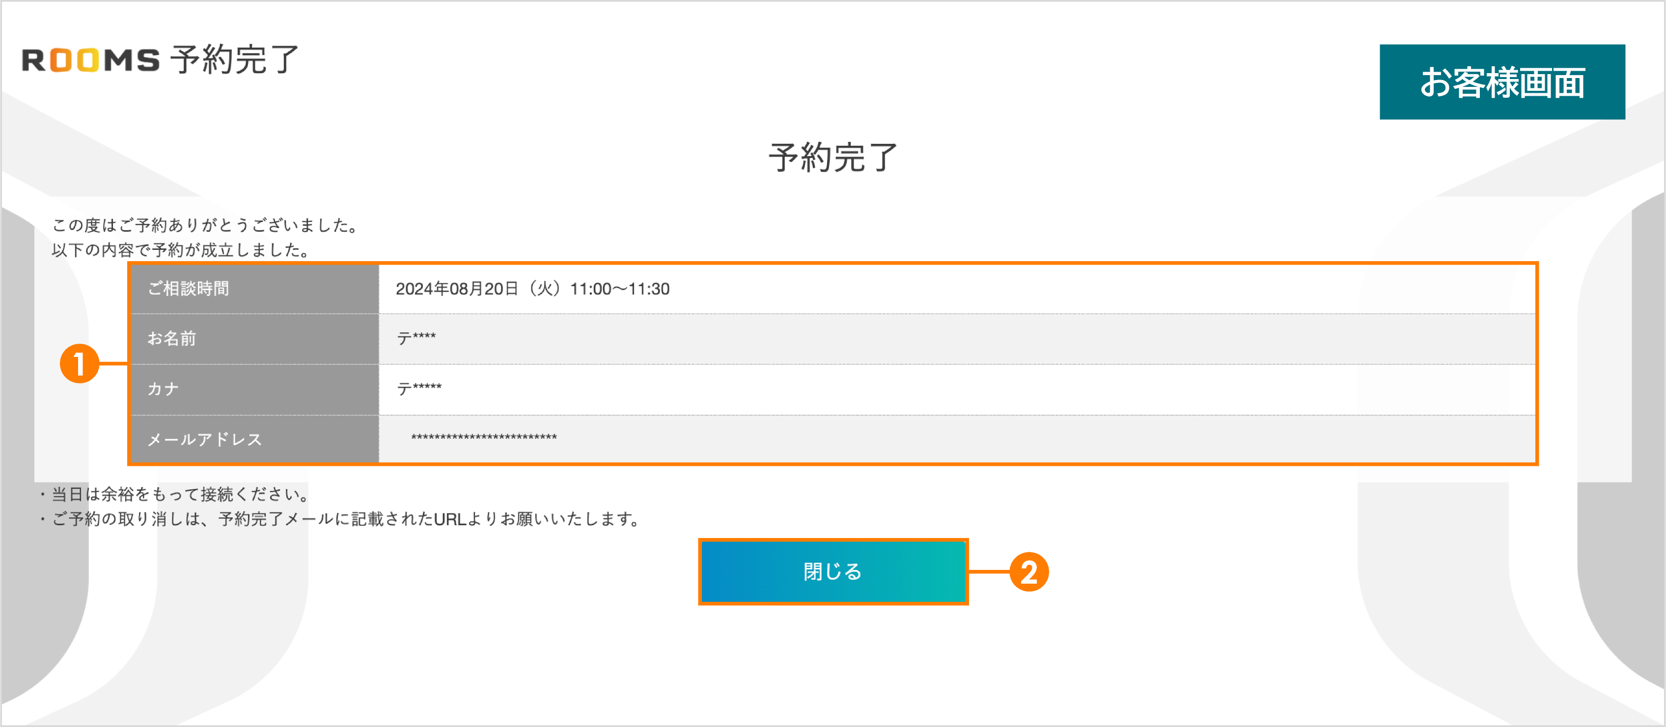Select the orange circled number 1 marker

80,364
